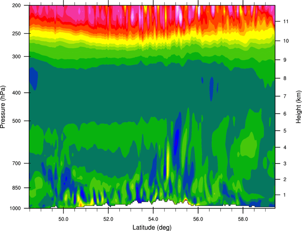Click pressure tick label 400

point(16,93)
